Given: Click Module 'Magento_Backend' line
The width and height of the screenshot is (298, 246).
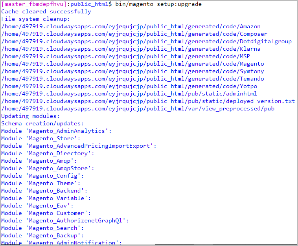Looking at the screenshot, I should (44, 191).
